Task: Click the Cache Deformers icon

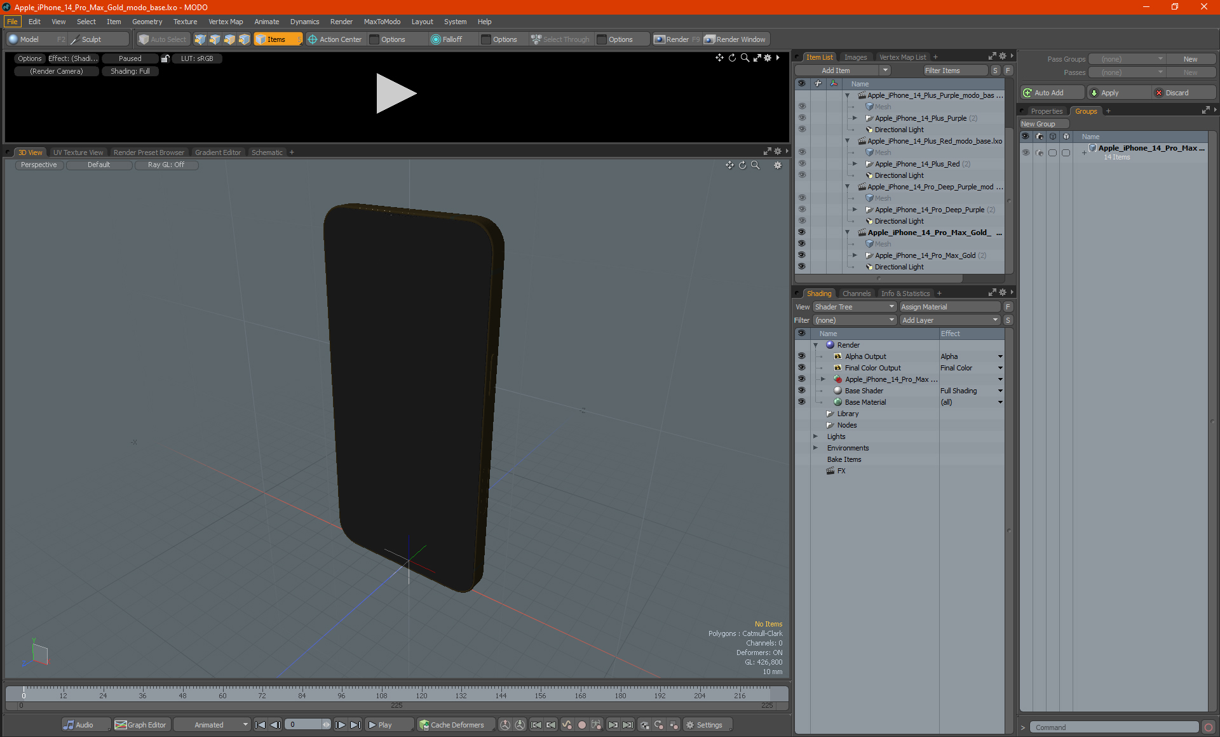Action: [424, 725]
